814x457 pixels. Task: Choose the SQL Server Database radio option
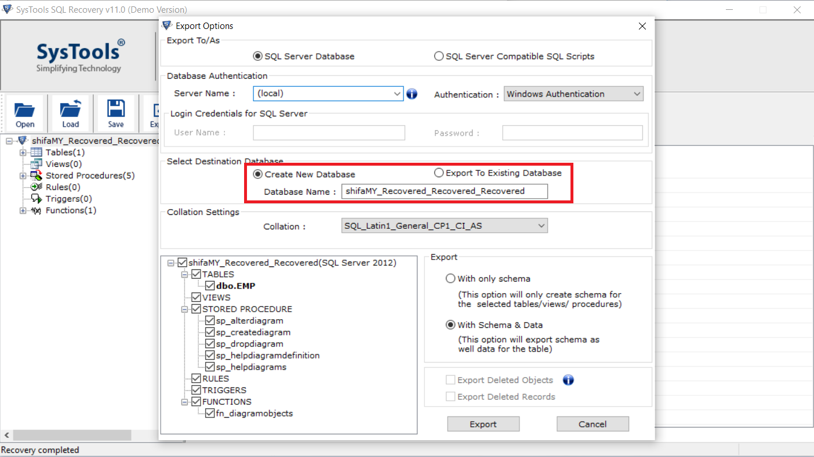pos(258,56)
